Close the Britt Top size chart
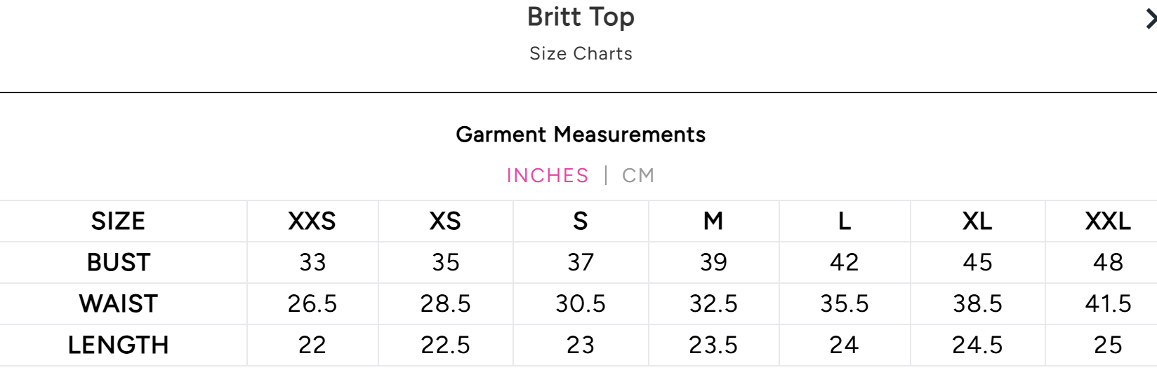The image size is (1157, 384). click(1150, 20)
